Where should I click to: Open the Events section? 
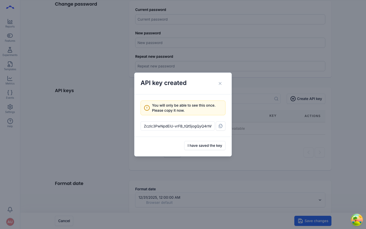(10, 95)
